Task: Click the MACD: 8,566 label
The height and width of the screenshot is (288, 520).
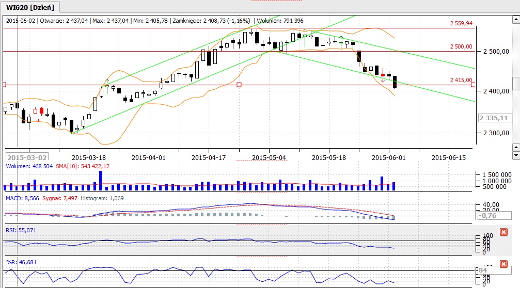Action: [x=22, y=198]
